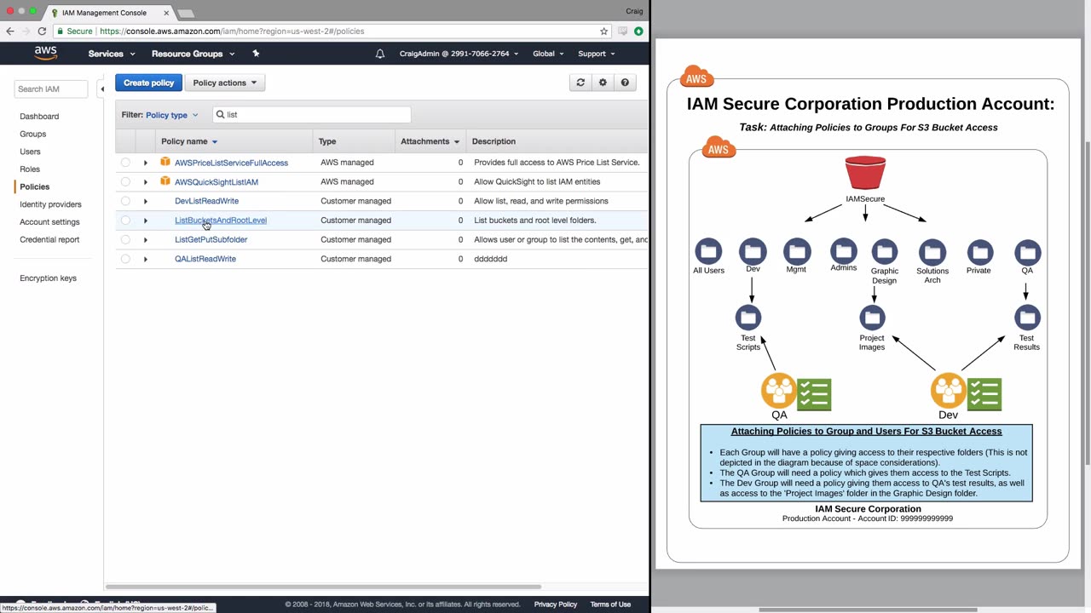Open the ListBucketsAndRootLevel policy link

click(x=221, y=221)
